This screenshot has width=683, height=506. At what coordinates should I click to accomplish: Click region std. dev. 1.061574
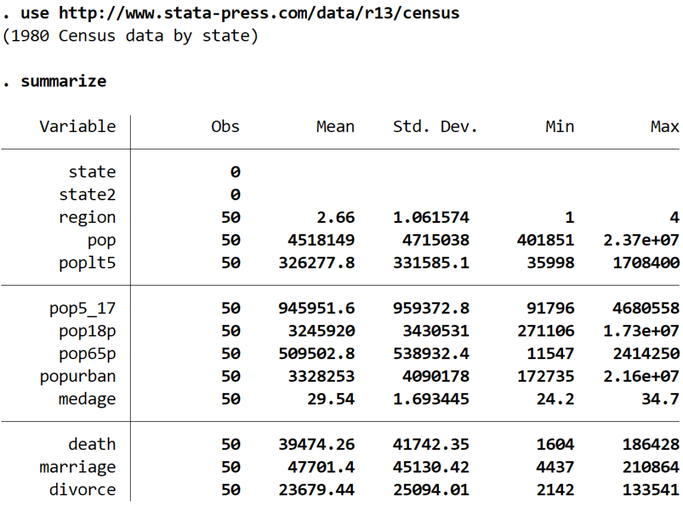pyautogui.click(x=432, y=218)
